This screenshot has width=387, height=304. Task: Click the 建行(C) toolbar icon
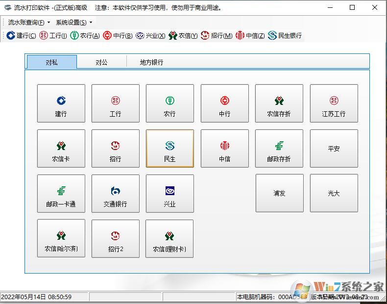click(21, 36)
